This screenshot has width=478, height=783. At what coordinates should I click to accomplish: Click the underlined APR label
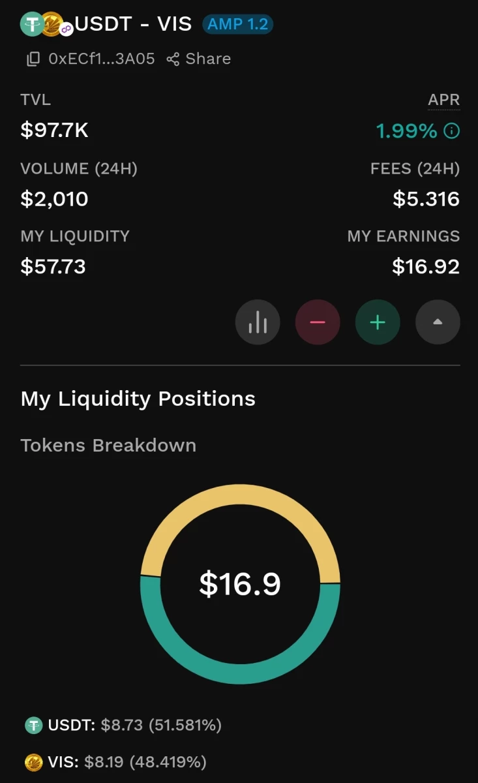pos(443,100)
